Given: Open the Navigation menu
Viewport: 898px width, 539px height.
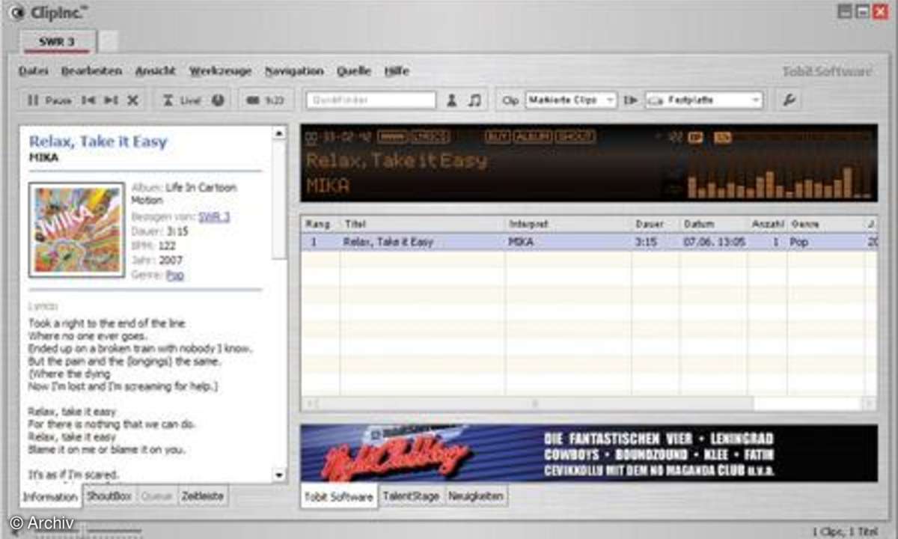Looking at the screenshot, I should 294,71.
